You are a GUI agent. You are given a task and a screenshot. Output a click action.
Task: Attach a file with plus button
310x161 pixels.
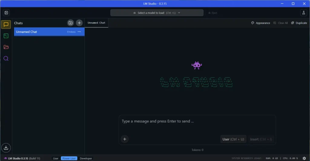click(x=124, y=139)
